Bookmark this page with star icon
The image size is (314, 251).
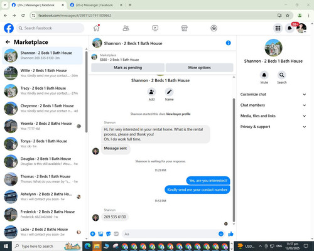click(x=288, y=15)
